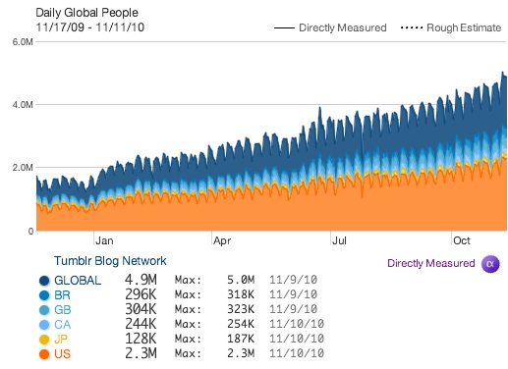
Task: Click the Apr x-axis label
Action: point(222,241)
